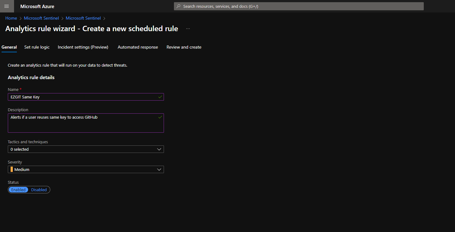
Task: Switch to the Set rule logic tab
Action: click(x=37, y=47)
